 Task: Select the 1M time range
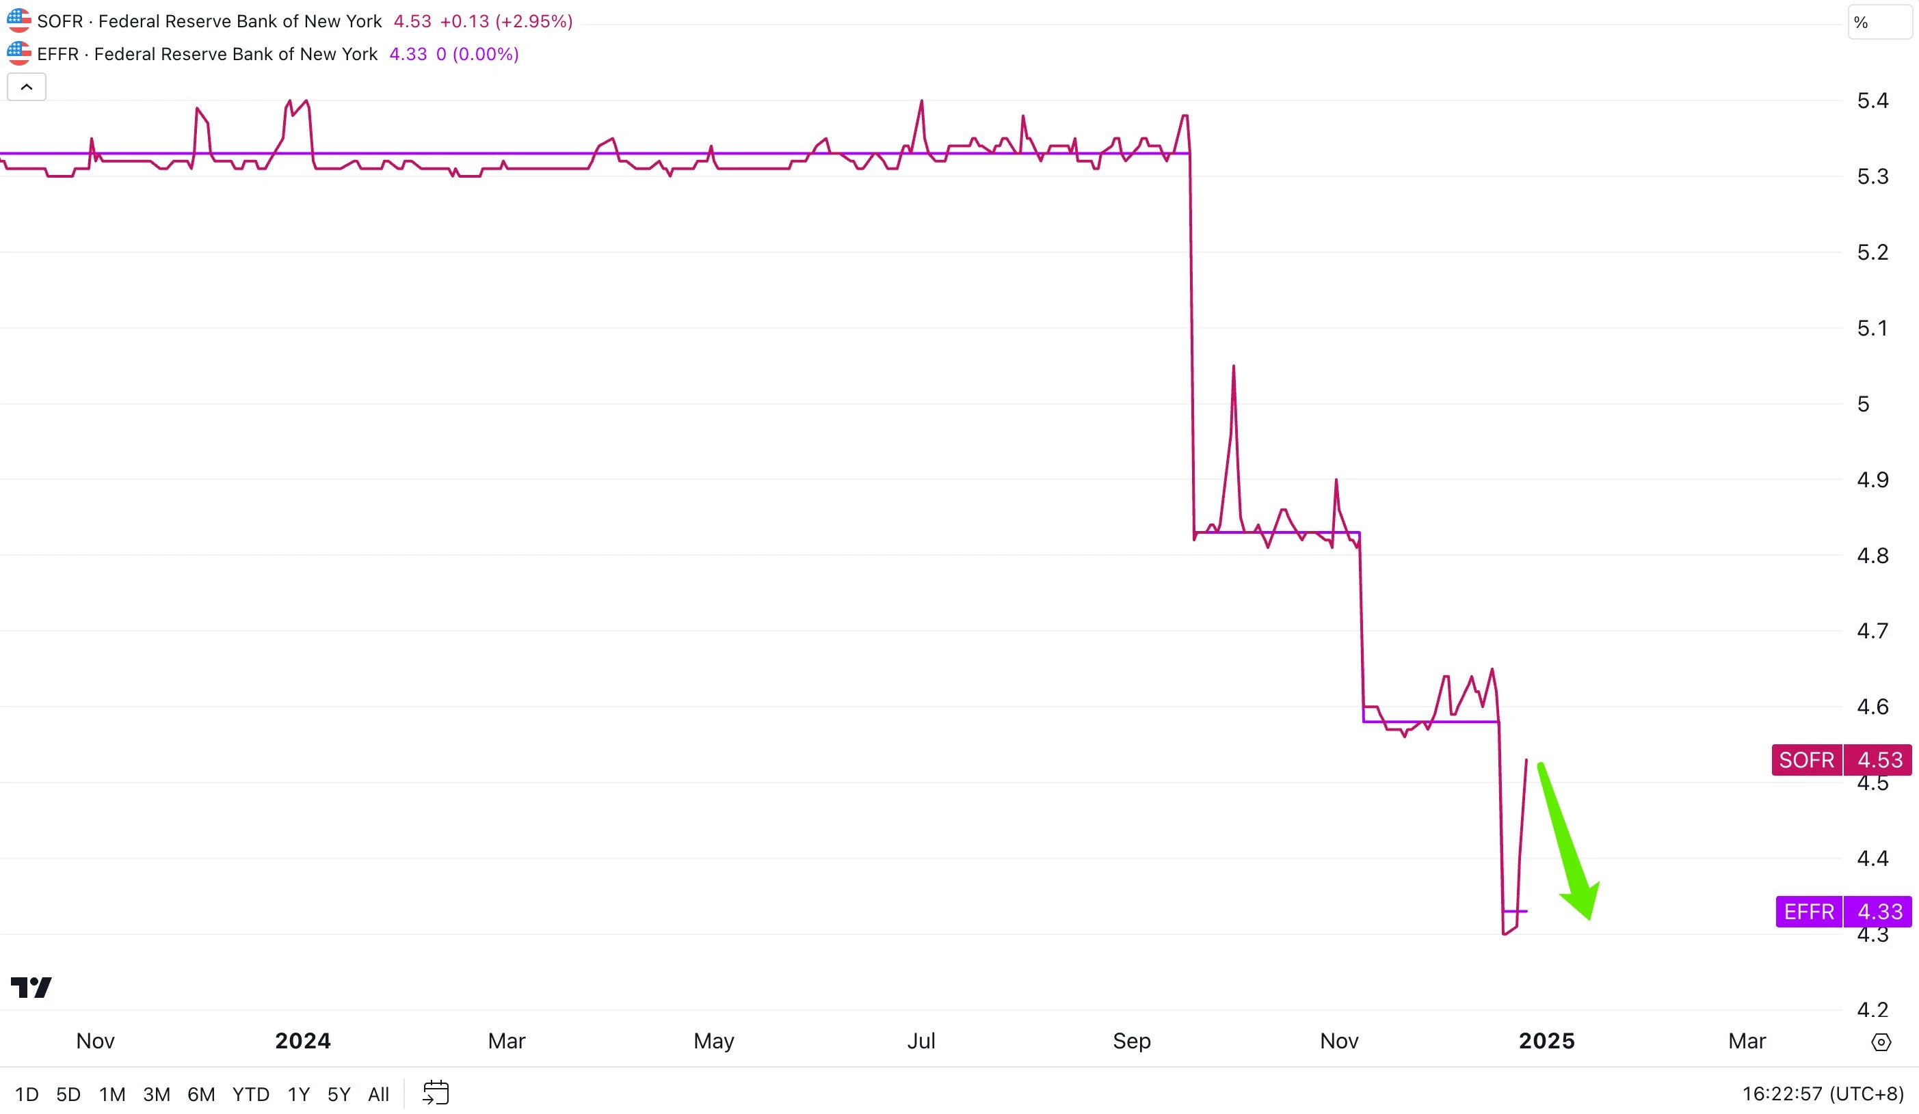pos(112,1094)
